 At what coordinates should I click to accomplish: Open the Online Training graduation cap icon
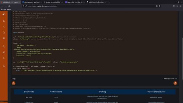tap(4, 66)
